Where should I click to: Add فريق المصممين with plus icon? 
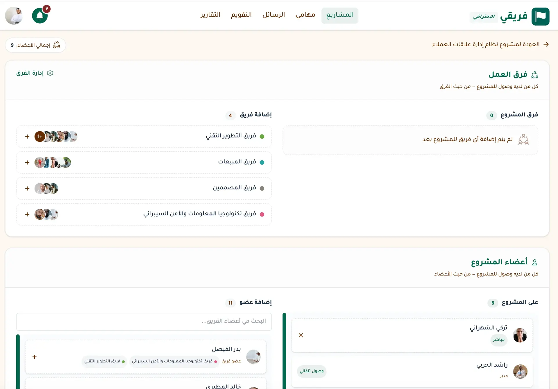tap(27, 189)
